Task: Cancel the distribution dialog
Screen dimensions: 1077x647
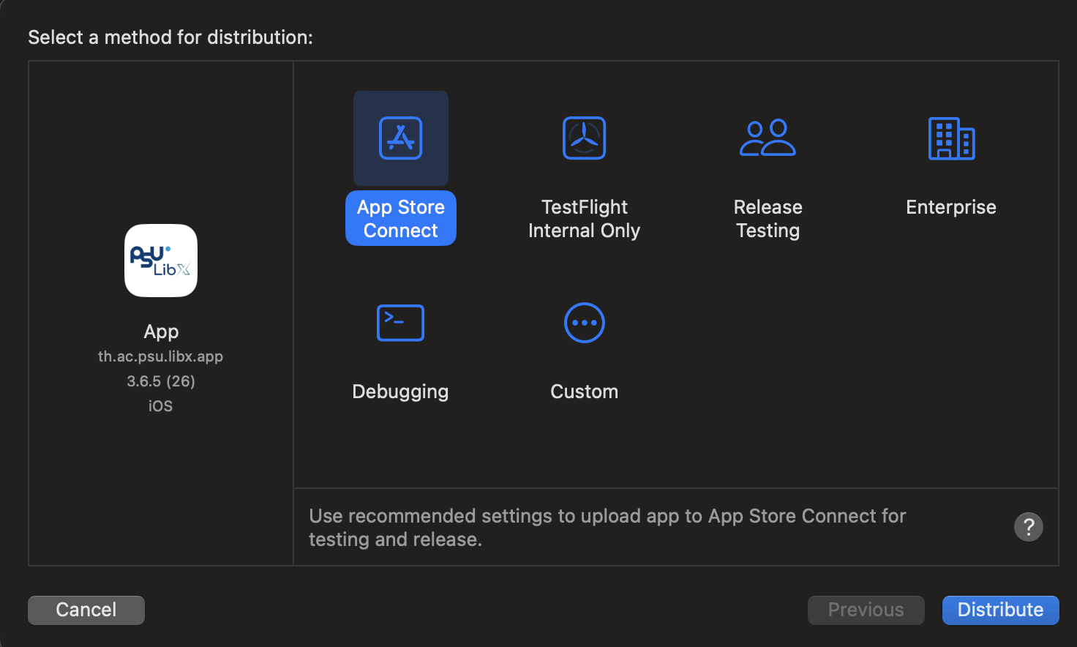Action: point(86,610)
